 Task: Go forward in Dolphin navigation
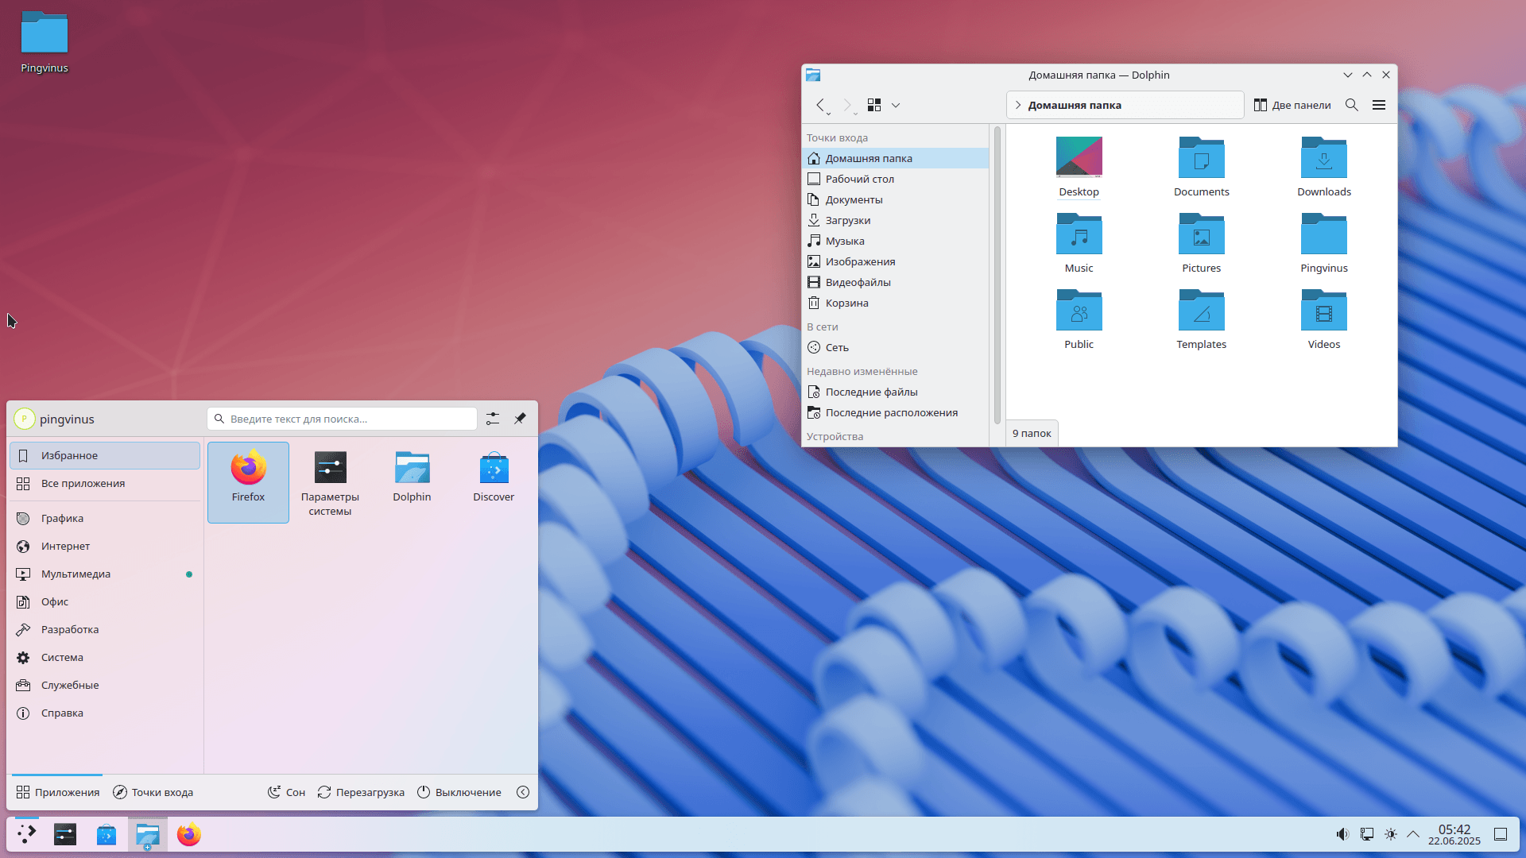(x=847, y=105)
